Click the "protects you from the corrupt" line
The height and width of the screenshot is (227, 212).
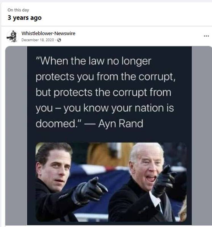[x=105, y=77]
